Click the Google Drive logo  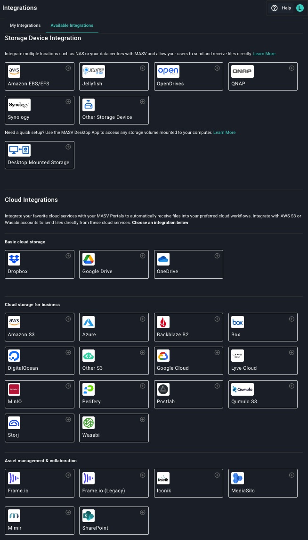[x=89, y=259]
